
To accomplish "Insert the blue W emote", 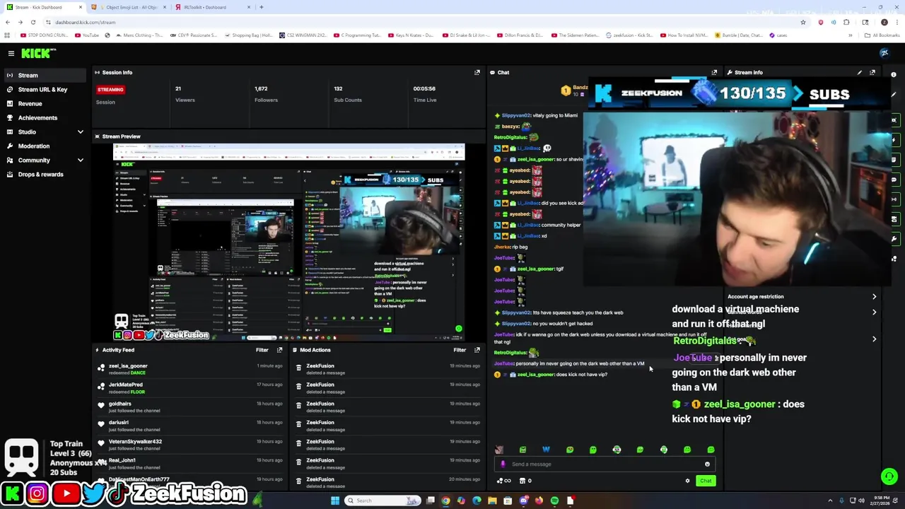I will click(546, 450).
